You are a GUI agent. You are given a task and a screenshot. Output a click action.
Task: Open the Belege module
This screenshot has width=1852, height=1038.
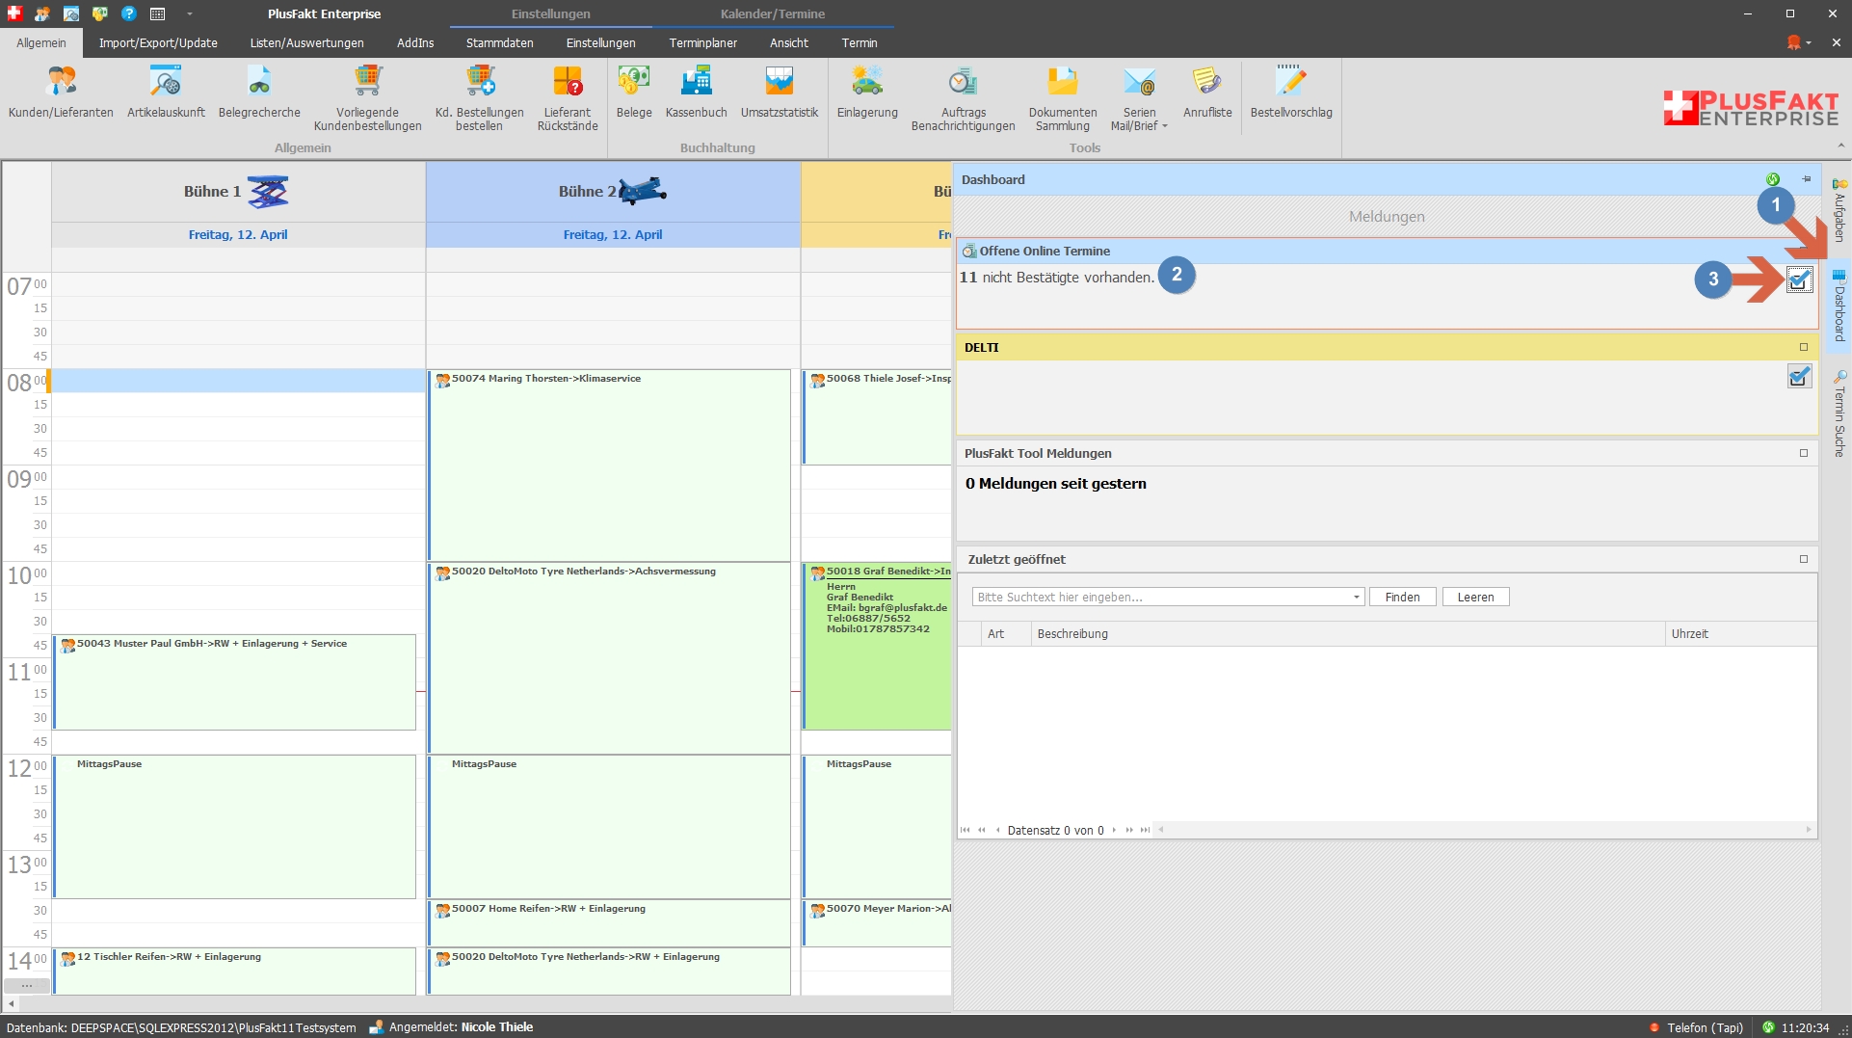point(634,93)
